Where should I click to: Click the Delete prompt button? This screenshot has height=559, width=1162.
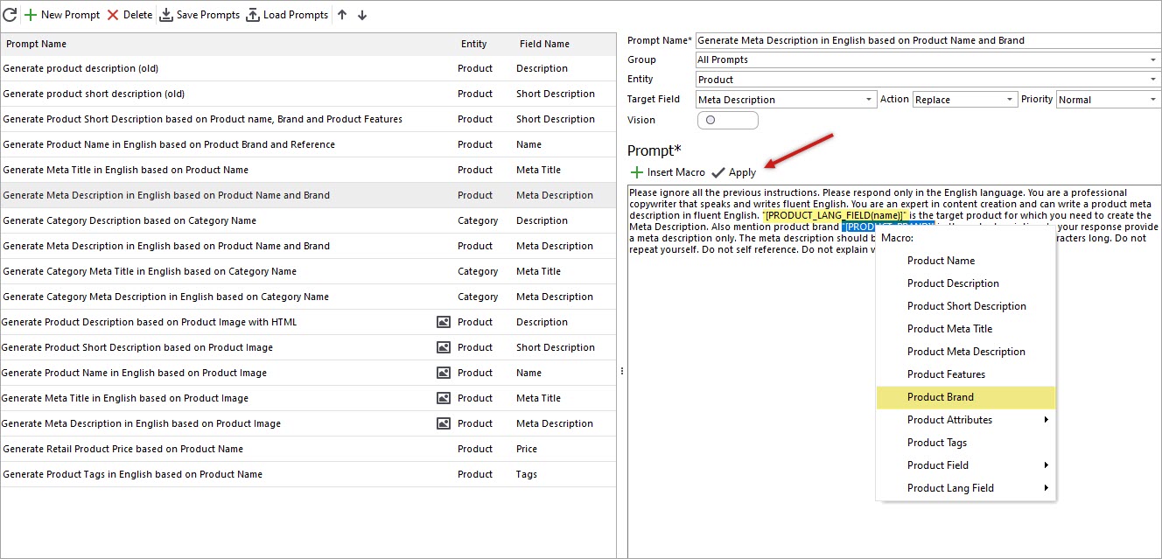tap(129, 15)
